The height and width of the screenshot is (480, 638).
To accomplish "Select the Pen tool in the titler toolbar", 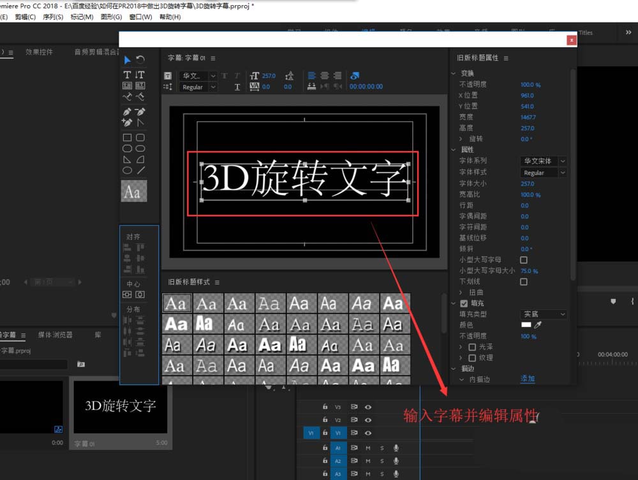I will click(x=128, y=110).
